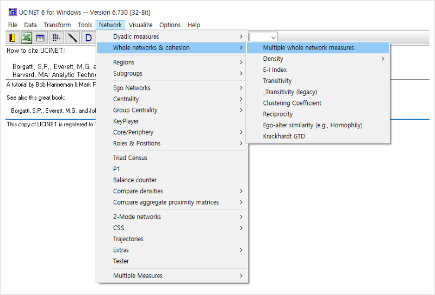The width and height of the screenshot is (435, 295).
Task: Expand Compare aggregate proximity matrices submenu
Action: pos(172,202)
